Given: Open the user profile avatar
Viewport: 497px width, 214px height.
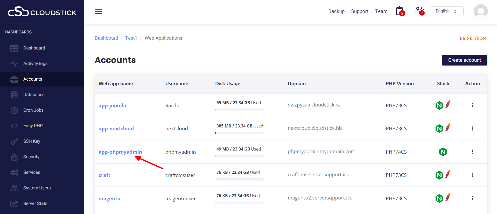Looking at the screenshot, I should click(x=480, y=11).
